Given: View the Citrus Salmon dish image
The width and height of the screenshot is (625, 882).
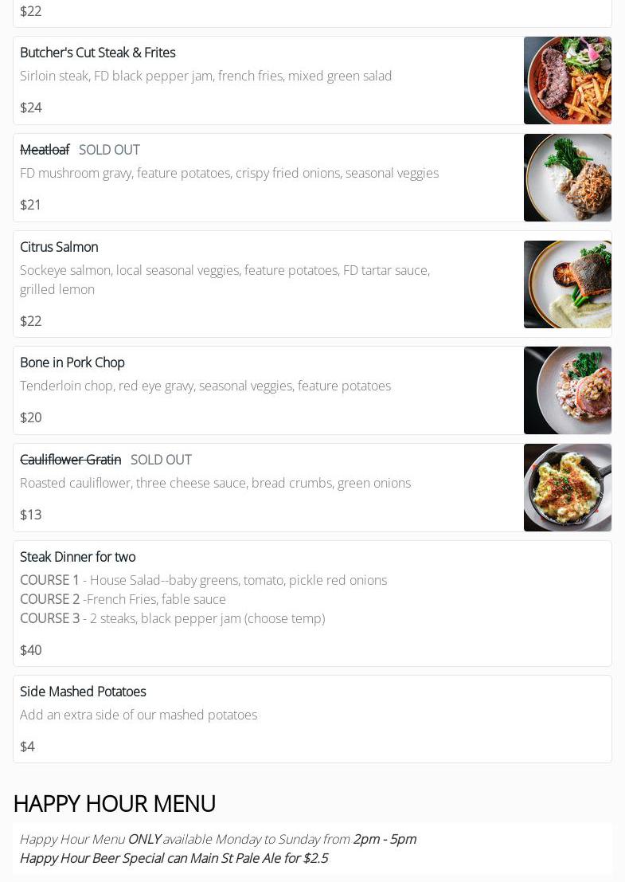Looking at the screenshot, I should click(x=567, y=284).
